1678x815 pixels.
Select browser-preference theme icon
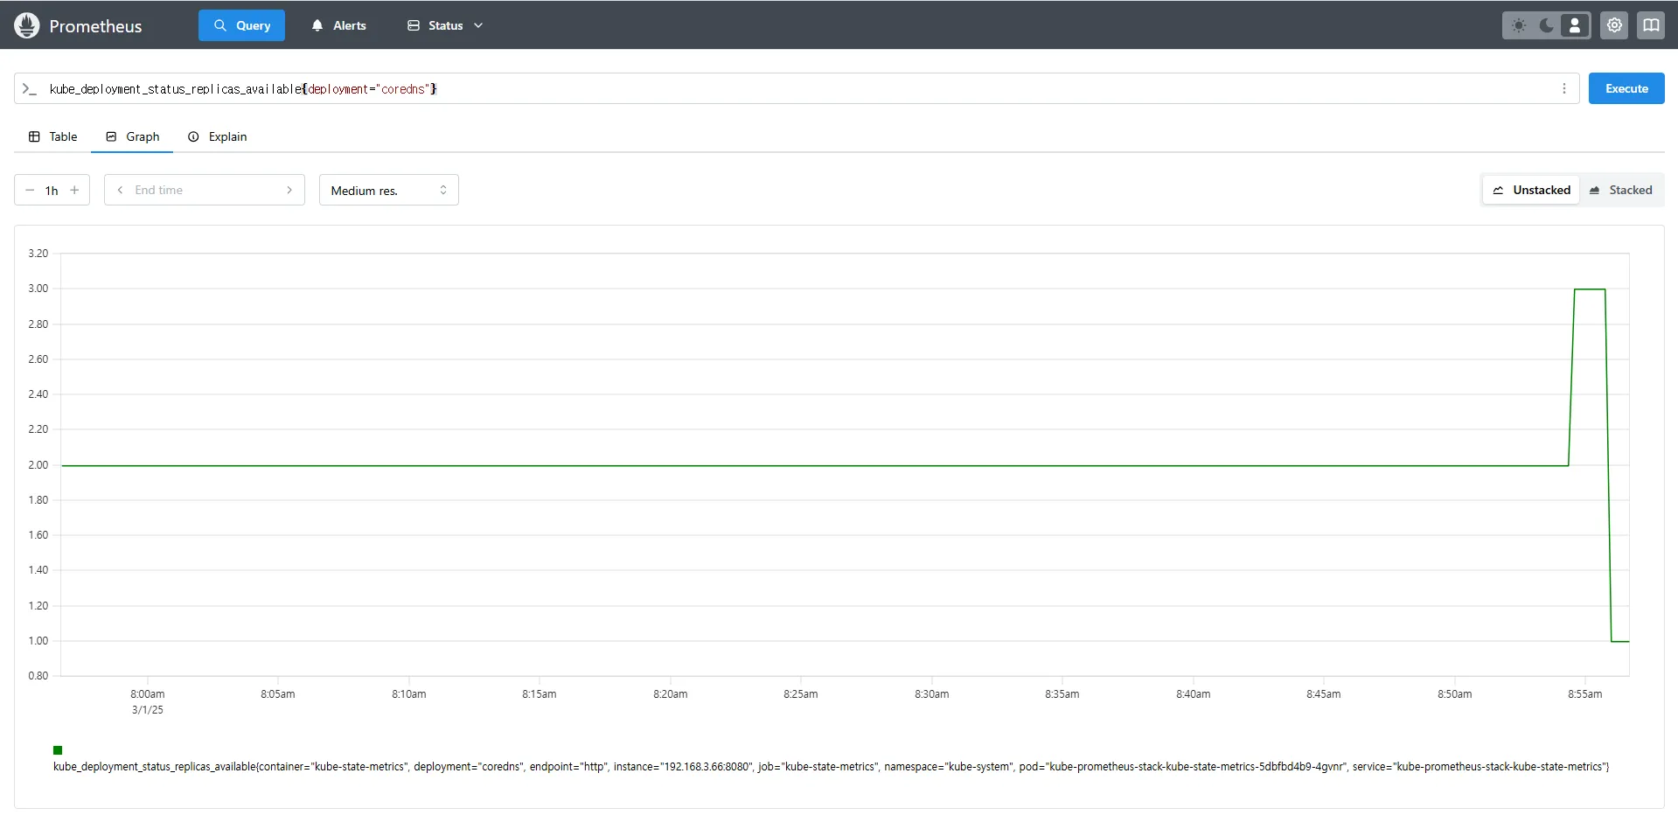click(x=1575, y=25)
